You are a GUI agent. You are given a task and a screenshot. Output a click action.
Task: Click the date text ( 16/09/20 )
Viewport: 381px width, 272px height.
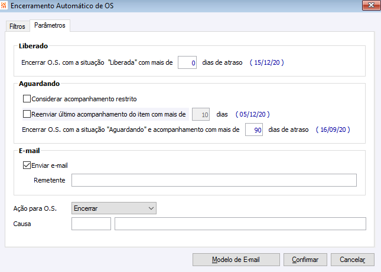click(333, 130)
